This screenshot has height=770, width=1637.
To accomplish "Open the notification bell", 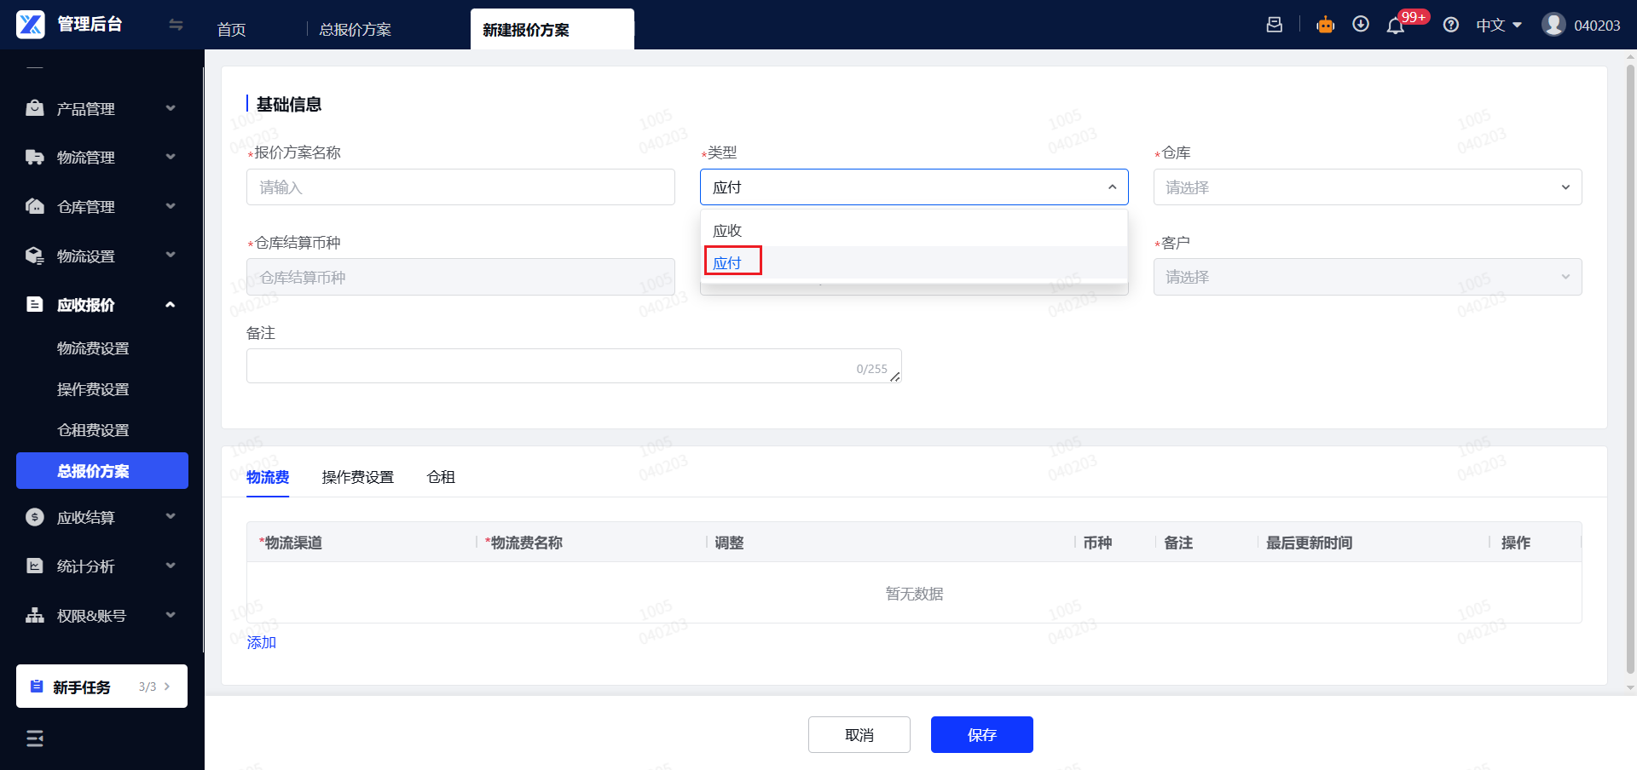I will (x=1396, y=26).
